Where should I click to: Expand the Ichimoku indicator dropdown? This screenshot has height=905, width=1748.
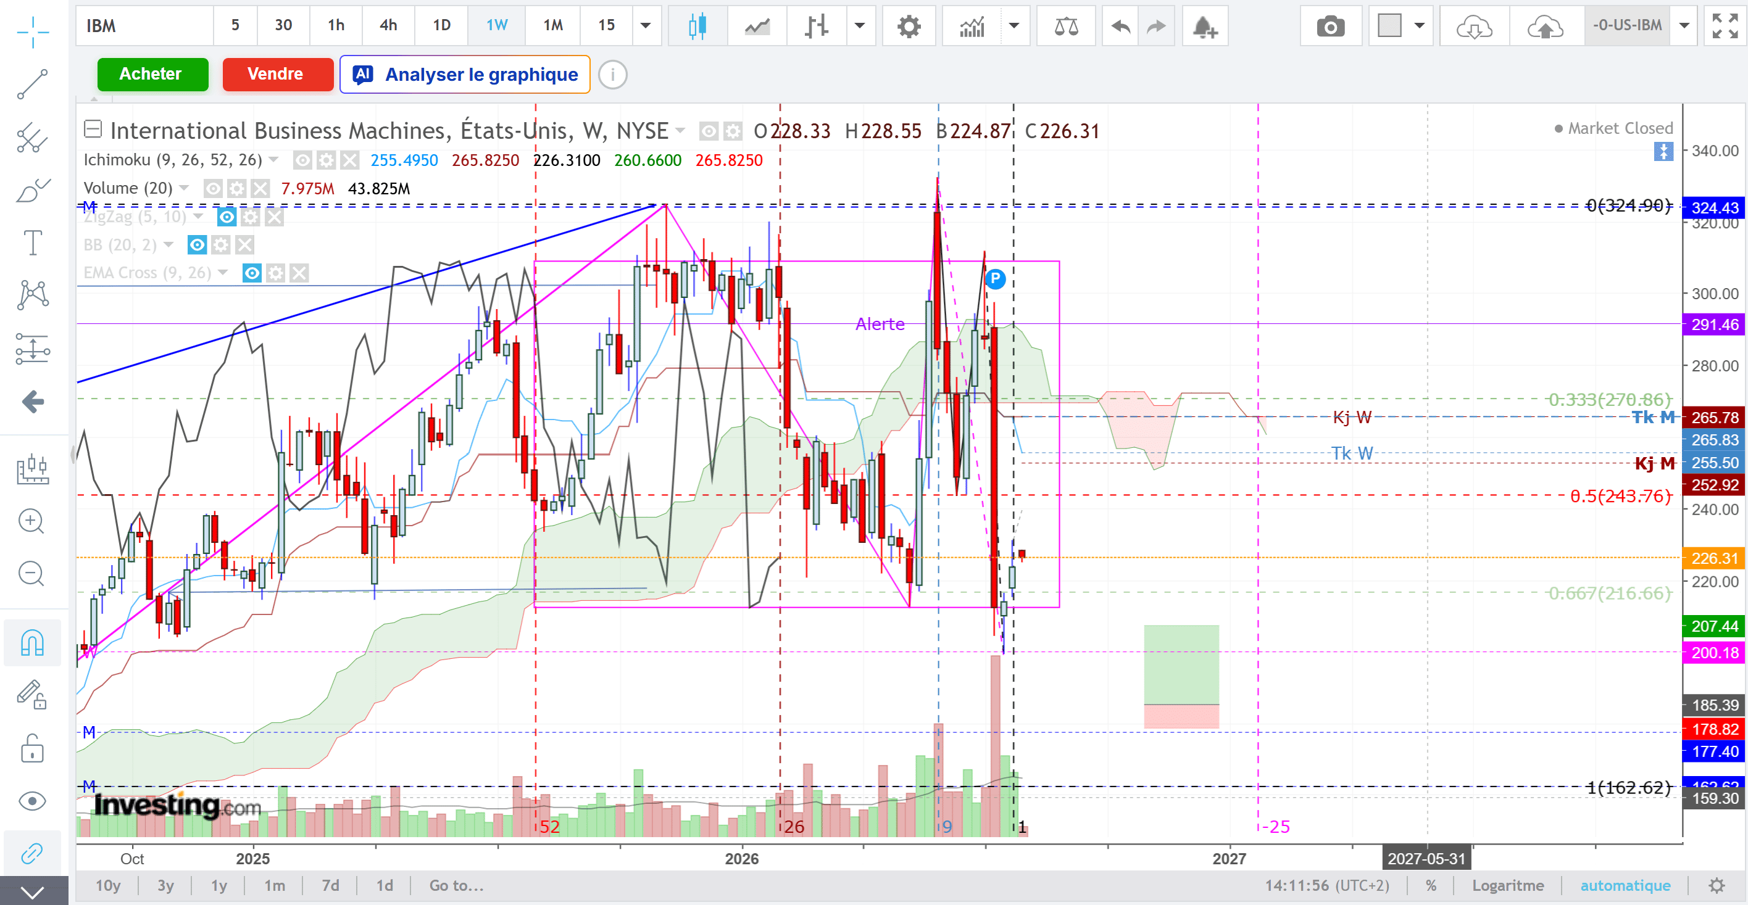pyautogui.click(x=273, y=160)
